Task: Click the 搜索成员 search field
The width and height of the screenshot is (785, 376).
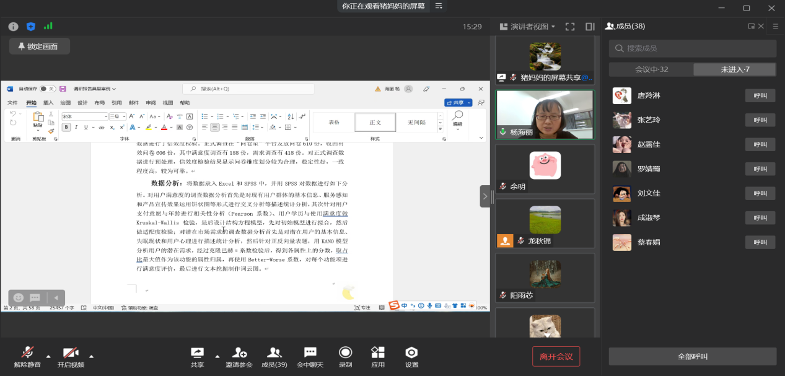Action: point(692,48)
